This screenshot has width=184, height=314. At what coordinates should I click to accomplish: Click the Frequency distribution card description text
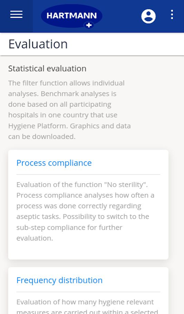pyautogui.click(x=87, y=306)
